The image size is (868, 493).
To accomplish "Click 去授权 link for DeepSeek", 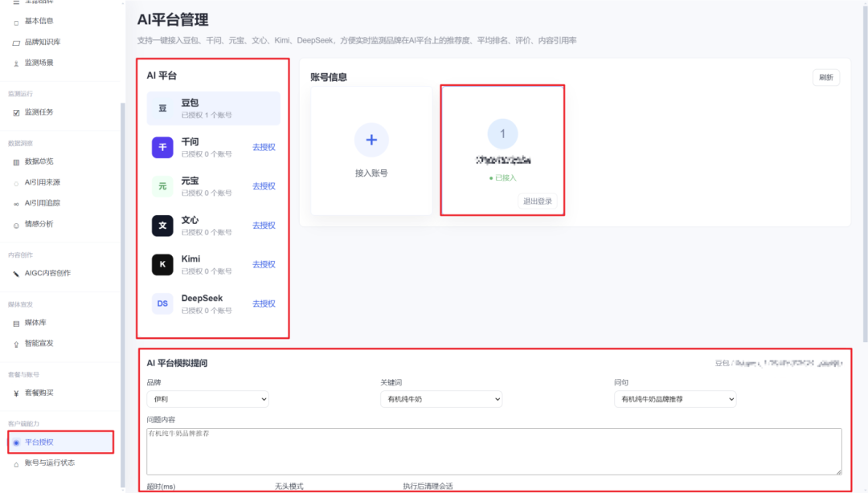I will pos(264,304).
